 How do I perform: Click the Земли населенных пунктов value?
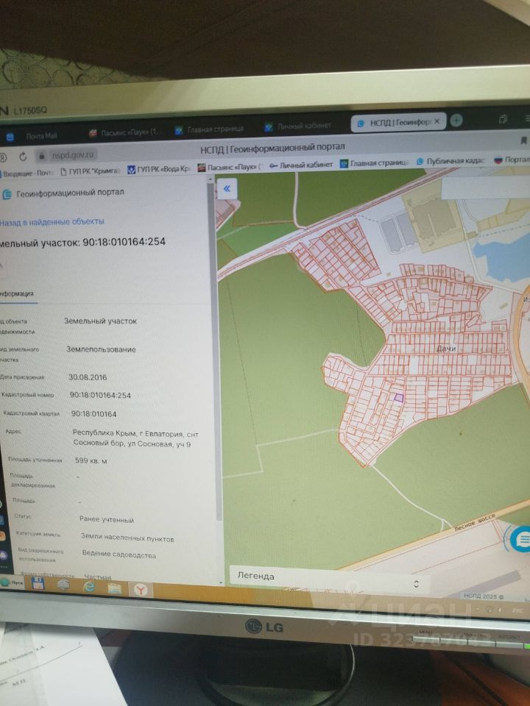coord(127,537)
